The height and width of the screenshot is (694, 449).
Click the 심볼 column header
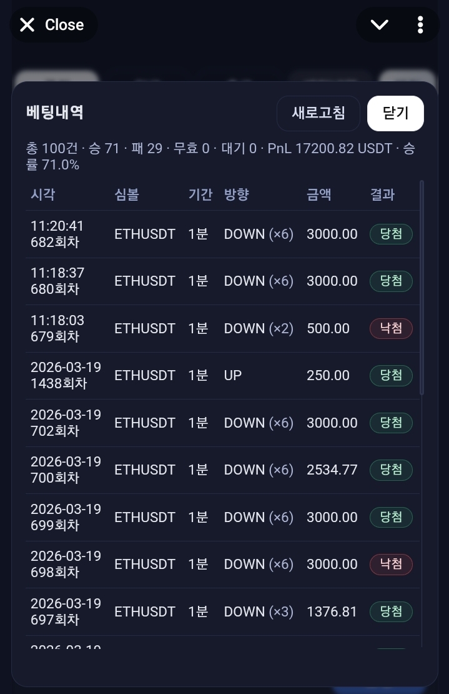point(126,194)
